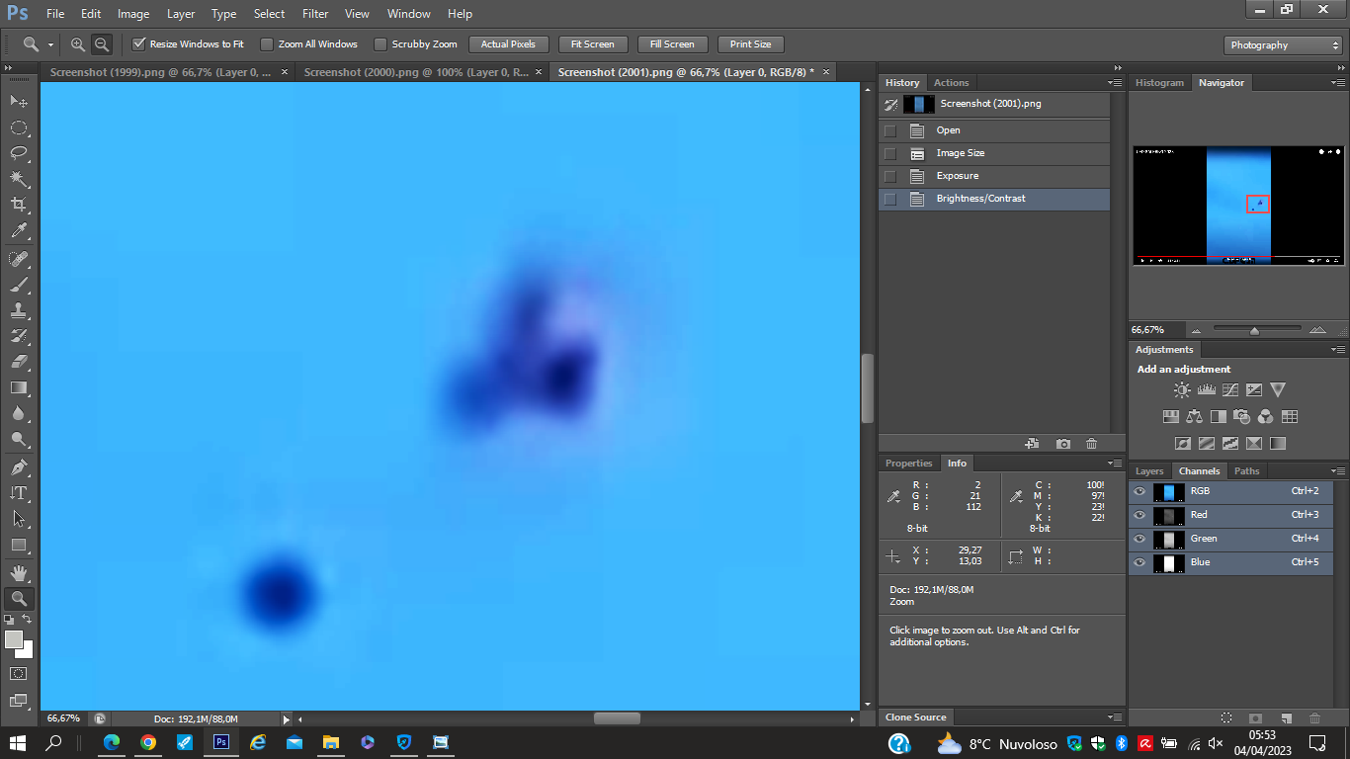
Task: Click the Fit Screen button
Action: (592, 44)
